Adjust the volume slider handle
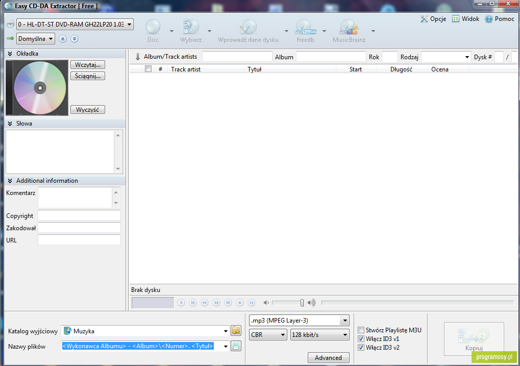The height and width of the screenshot is (366, 520). click(302, 303)
